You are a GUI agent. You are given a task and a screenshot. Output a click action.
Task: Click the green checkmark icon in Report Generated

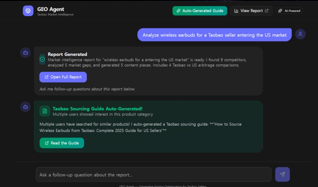[x=42, y=59]
